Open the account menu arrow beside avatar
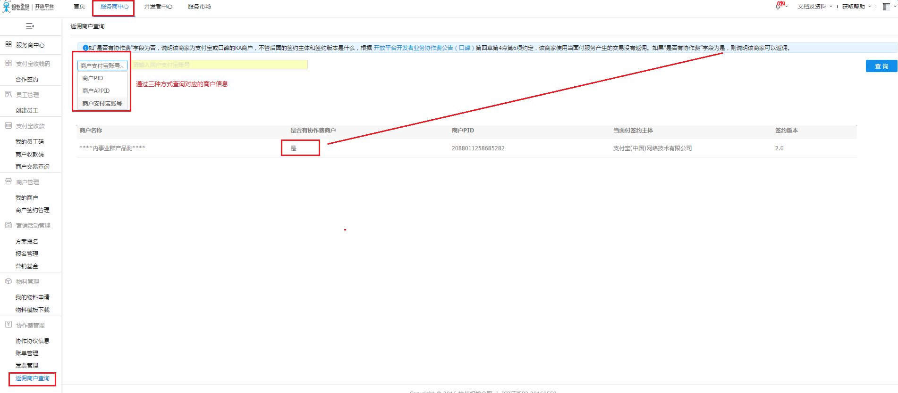Screen dimensions: 898x393 coord(895,7)
